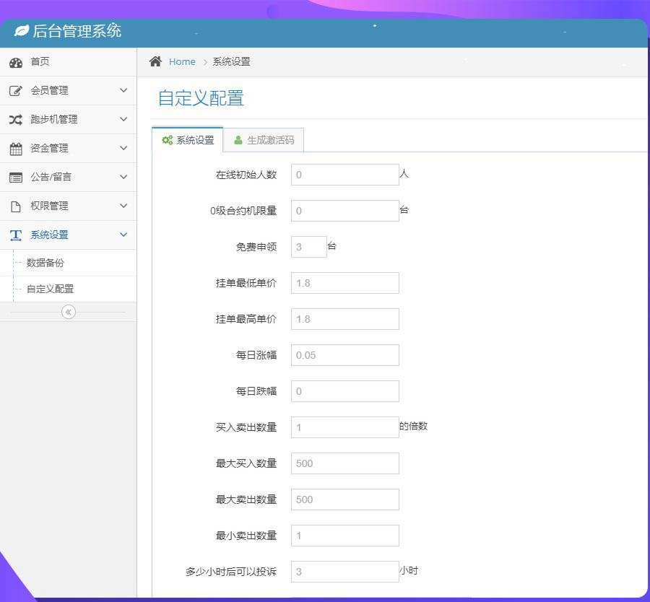Viewport: 650px width, 602px height.
Task: Click the list icon beside 公告/留言
Action: point(16,178)
